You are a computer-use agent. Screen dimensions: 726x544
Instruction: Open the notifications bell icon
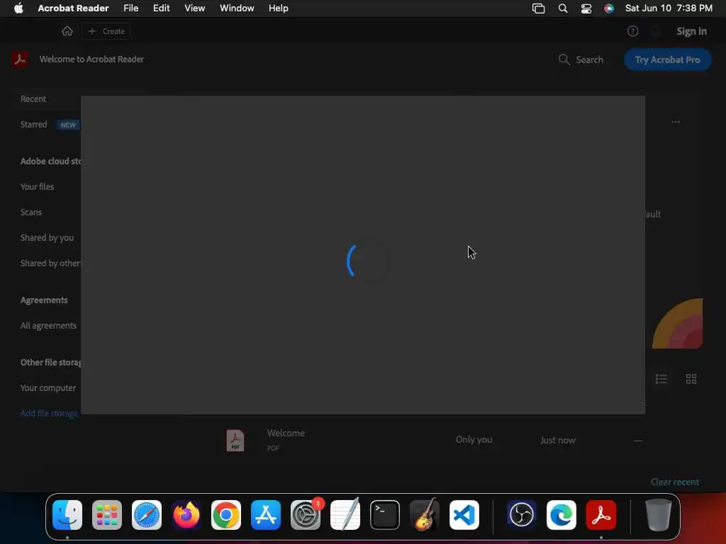pyautogui.click(x=656, y=31)
